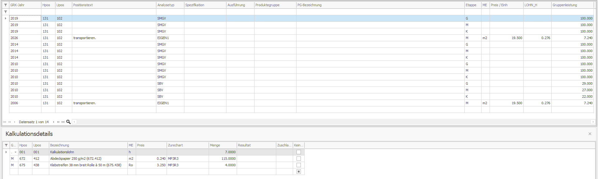
Task: Click the Zuschla... column header
Action: pyautogui.click(x=285, y=145)
